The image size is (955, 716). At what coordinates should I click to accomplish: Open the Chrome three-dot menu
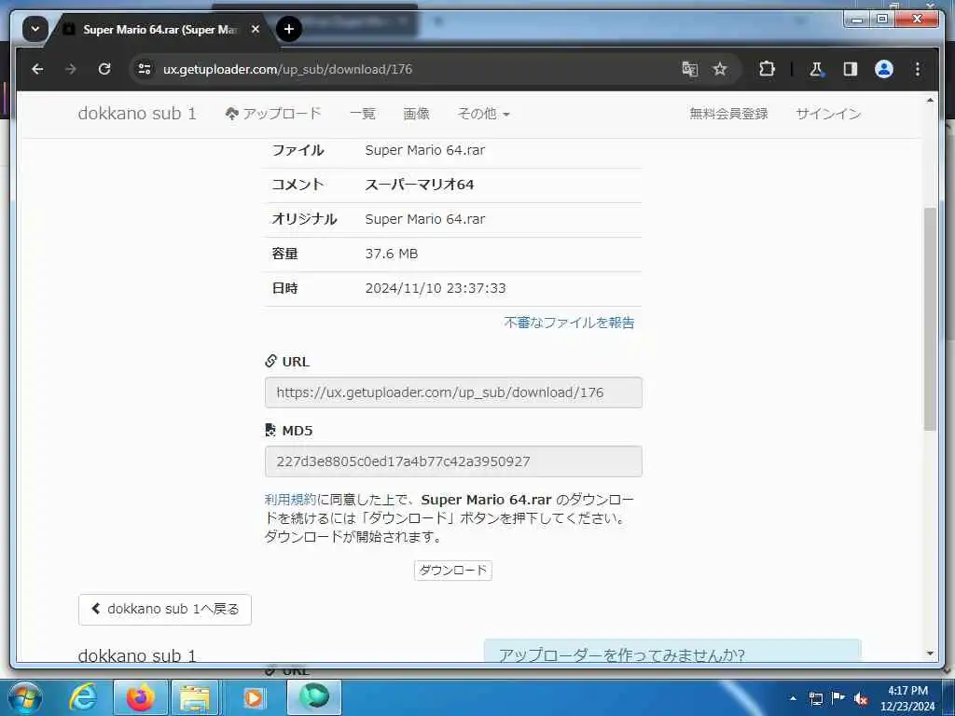tap(918, 69)
